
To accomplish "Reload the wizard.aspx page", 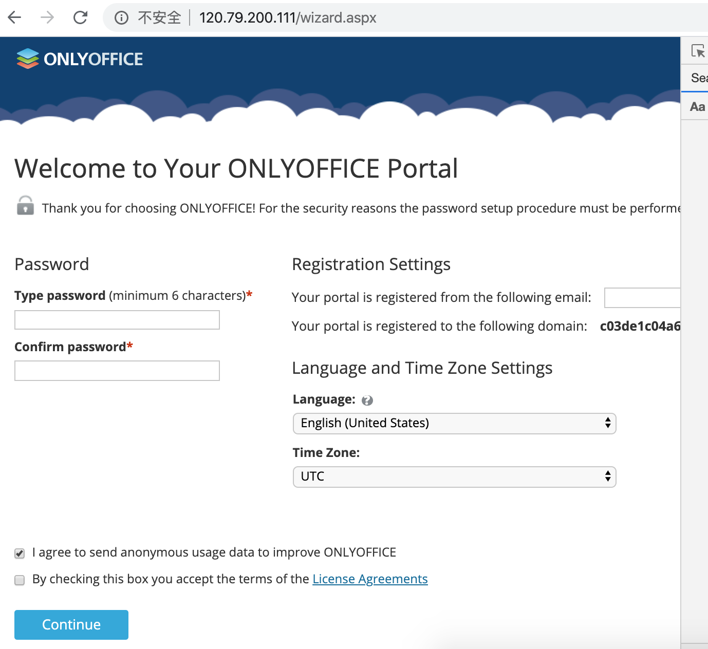I will point(80,17).
